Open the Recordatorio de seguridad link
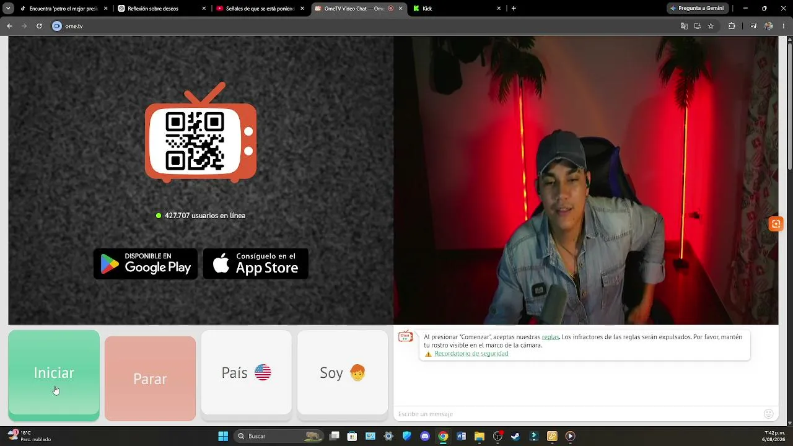793x446 pixels. tap(471, 354)
